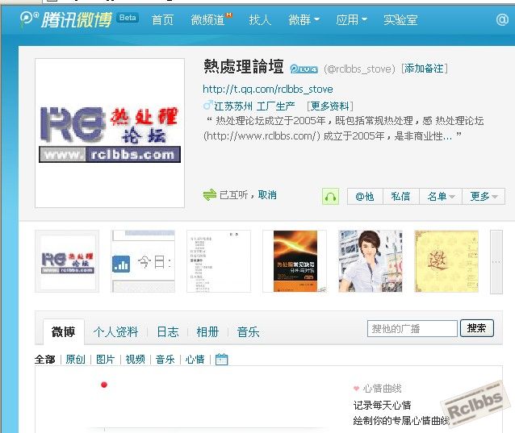Open 实验室 in the top navigation
This screenshot has height=433, width=515.
400,19
